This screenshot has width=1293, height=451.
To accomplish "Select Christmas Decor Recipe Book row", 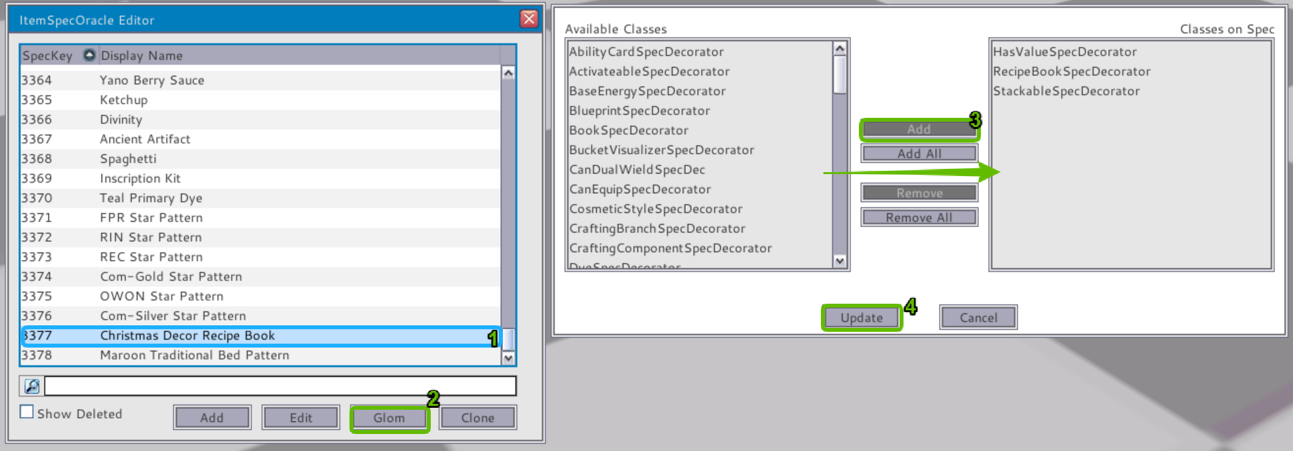I will click(x=188, y=336).
